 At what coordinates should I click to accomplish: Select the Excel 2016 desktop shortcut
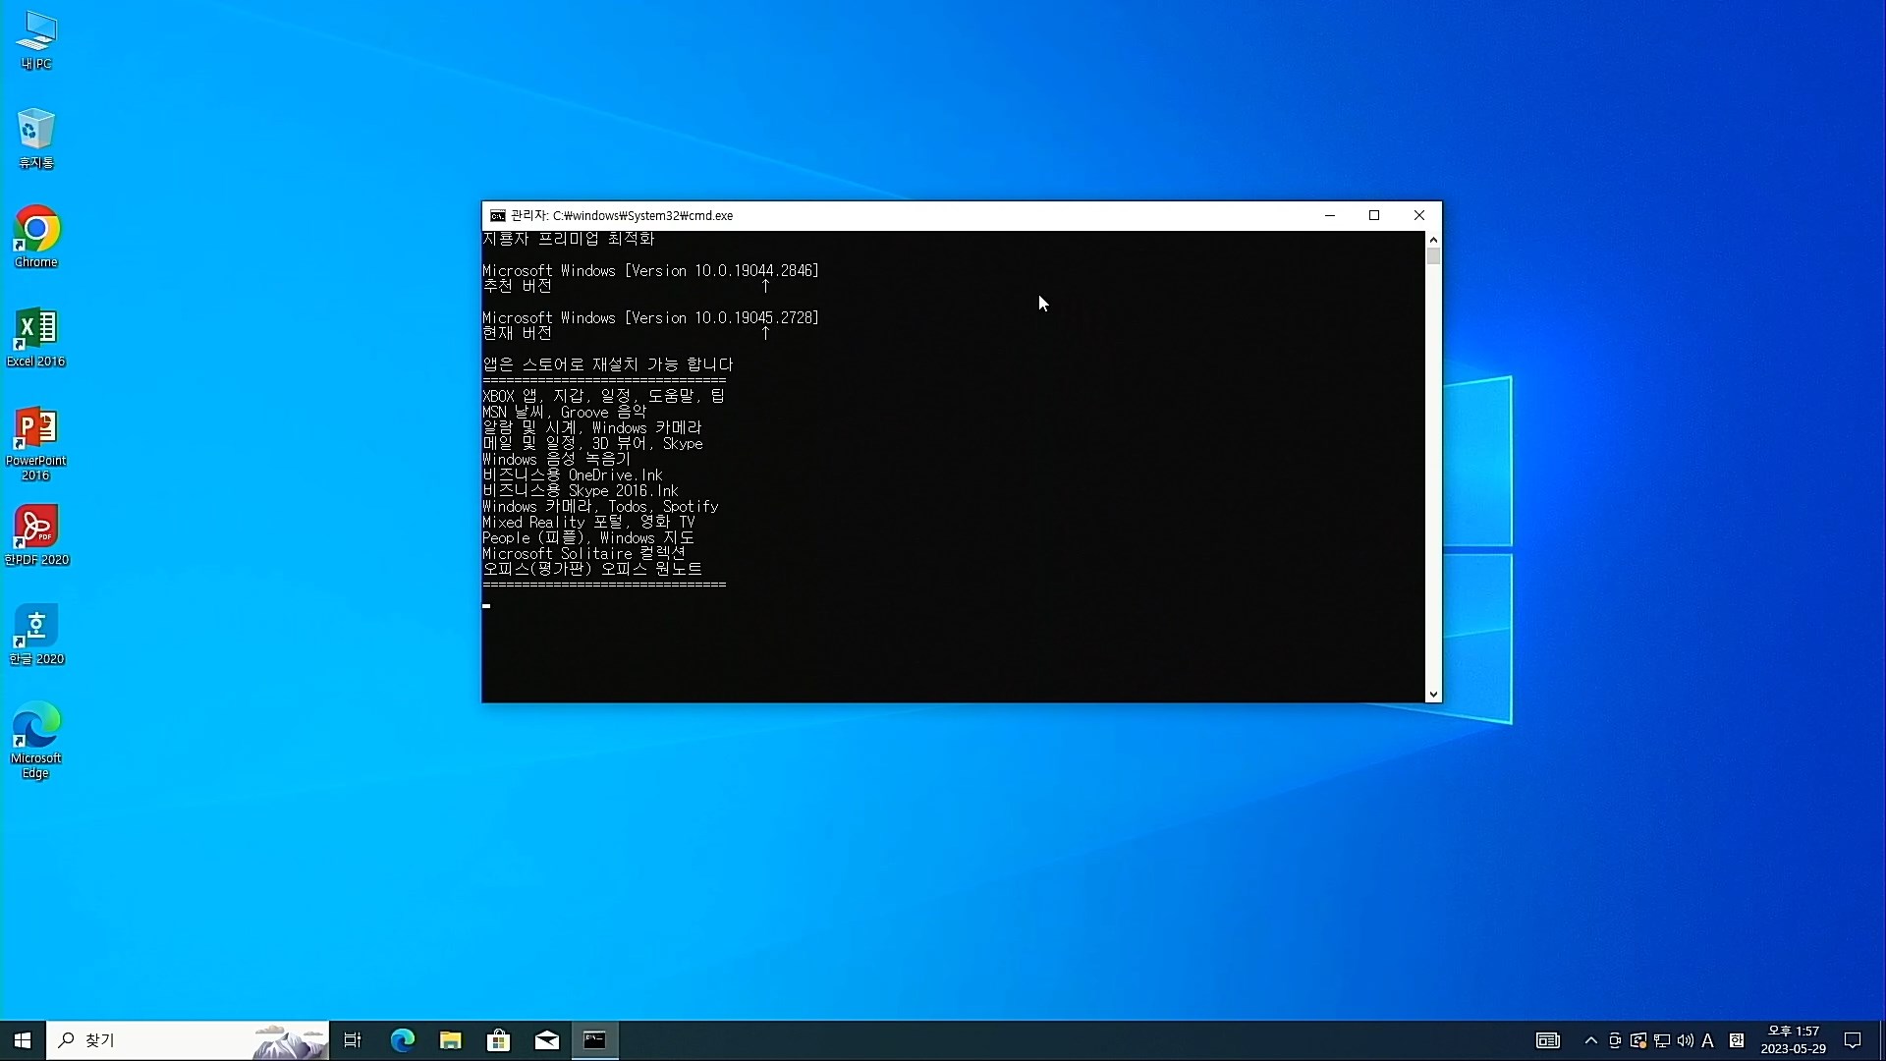pyautogui.click(x=36, y=337)
